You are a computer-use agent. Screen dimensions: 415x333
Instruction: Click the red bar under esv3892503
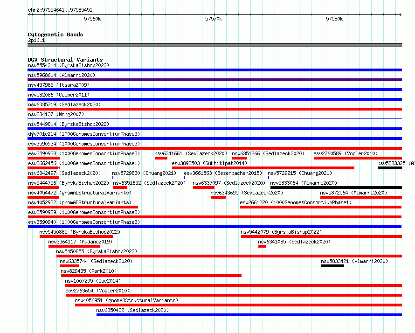pos(263,168)
